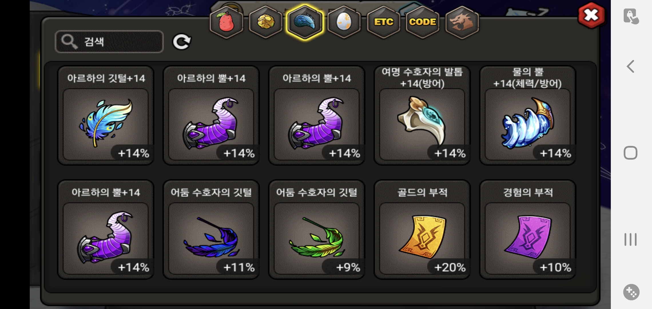Screen dimensions: 652x309
Task: Select the 아르하의 깃털+14 blue feather item
Action: tap(106, 115)
